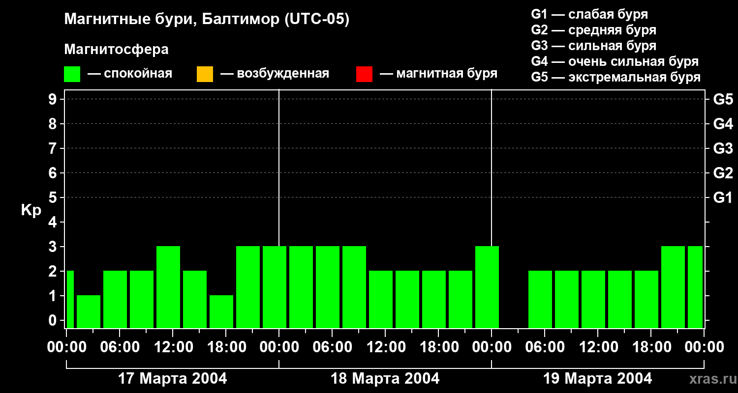
Task: Click the 'Магнитосфера' subtitle label
Action: pos(116,50)
